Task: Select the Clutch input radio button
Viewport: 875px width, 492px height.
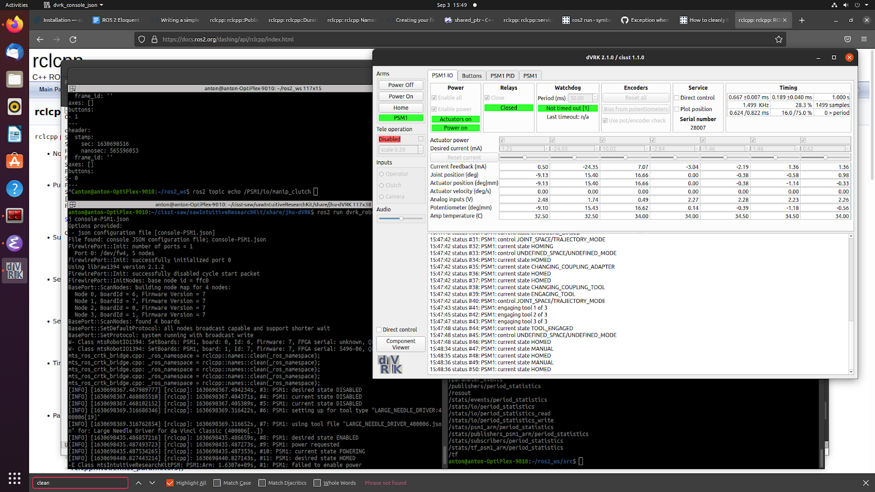Action: point(382,185)
